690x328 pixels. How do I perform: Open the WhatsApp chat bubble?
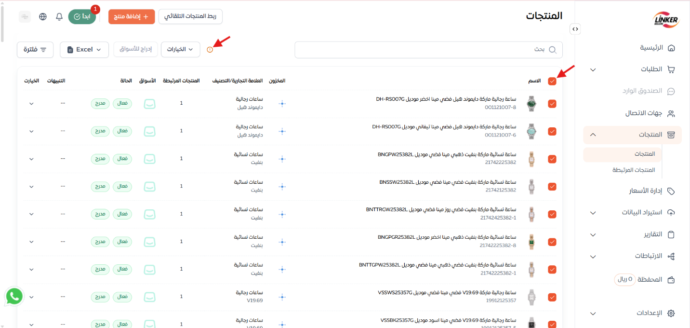point(14,296)
